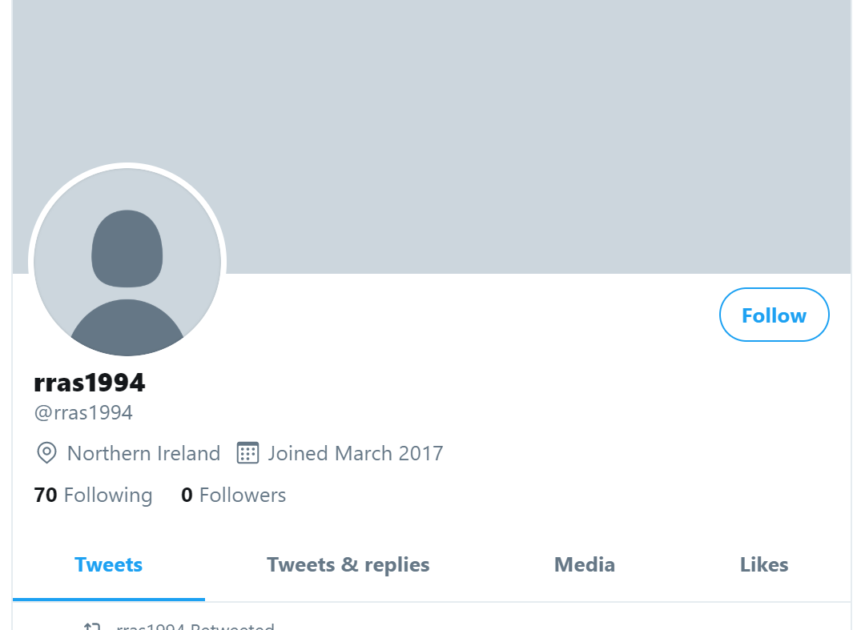The height and width of the screenshot is (630, 861).
Task: Click the calendar icon beside Joined date
Action: tap(247, 453)
